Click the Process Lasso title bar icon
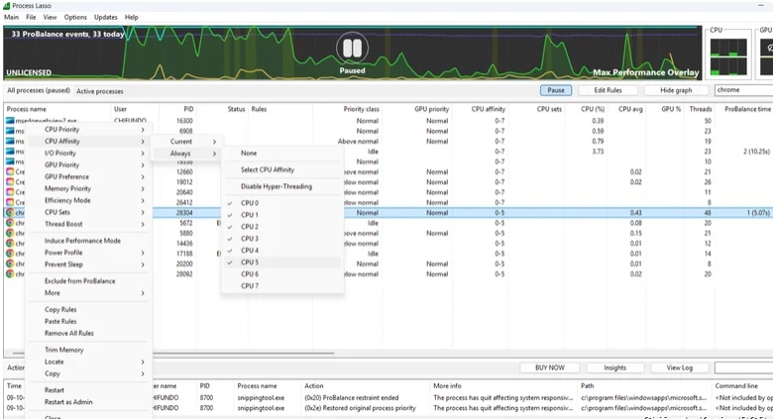The image size is (773, 419). click(6, 5)
